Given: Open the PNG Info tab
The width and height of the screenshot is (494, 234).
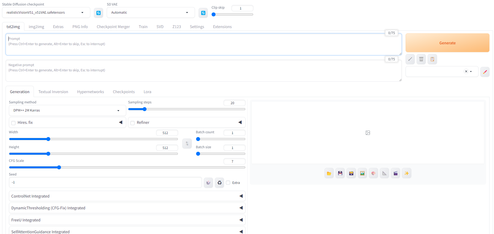Looking at the screenshot, I should (80, 27).
